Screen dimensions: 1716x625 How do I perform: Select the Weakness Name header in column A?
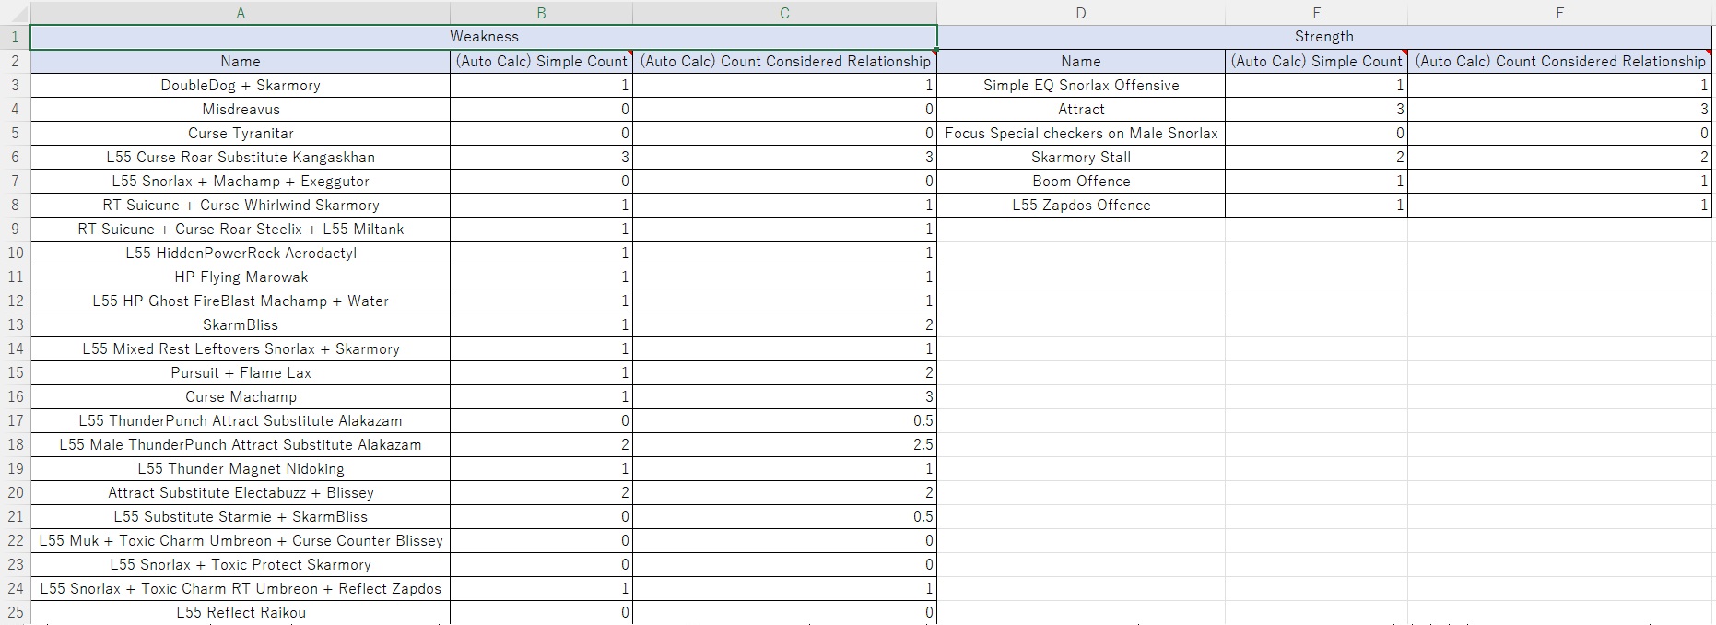coord(241,61)
